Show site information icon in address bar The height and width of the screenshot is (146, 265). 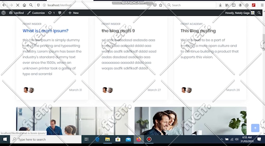pos(44,5)
